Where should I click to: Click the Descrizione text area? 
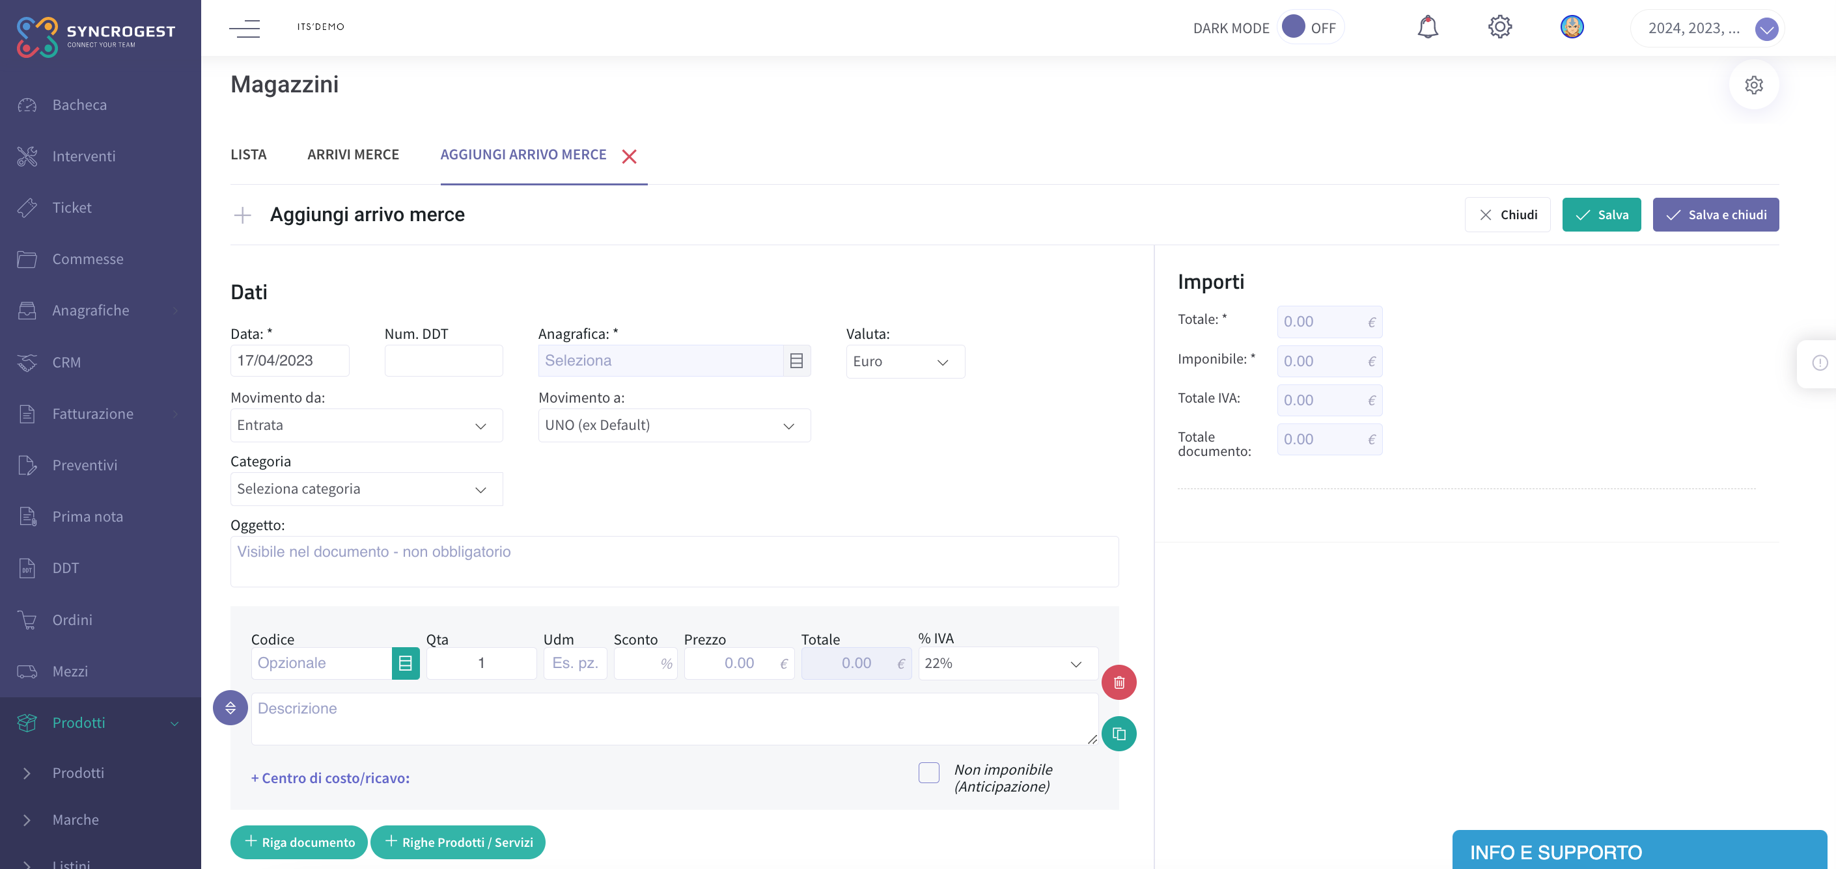pos(675,719)
